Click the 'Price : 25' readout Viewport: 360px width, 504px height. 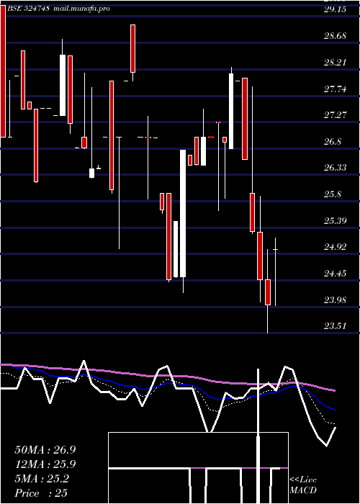point(41,493)
